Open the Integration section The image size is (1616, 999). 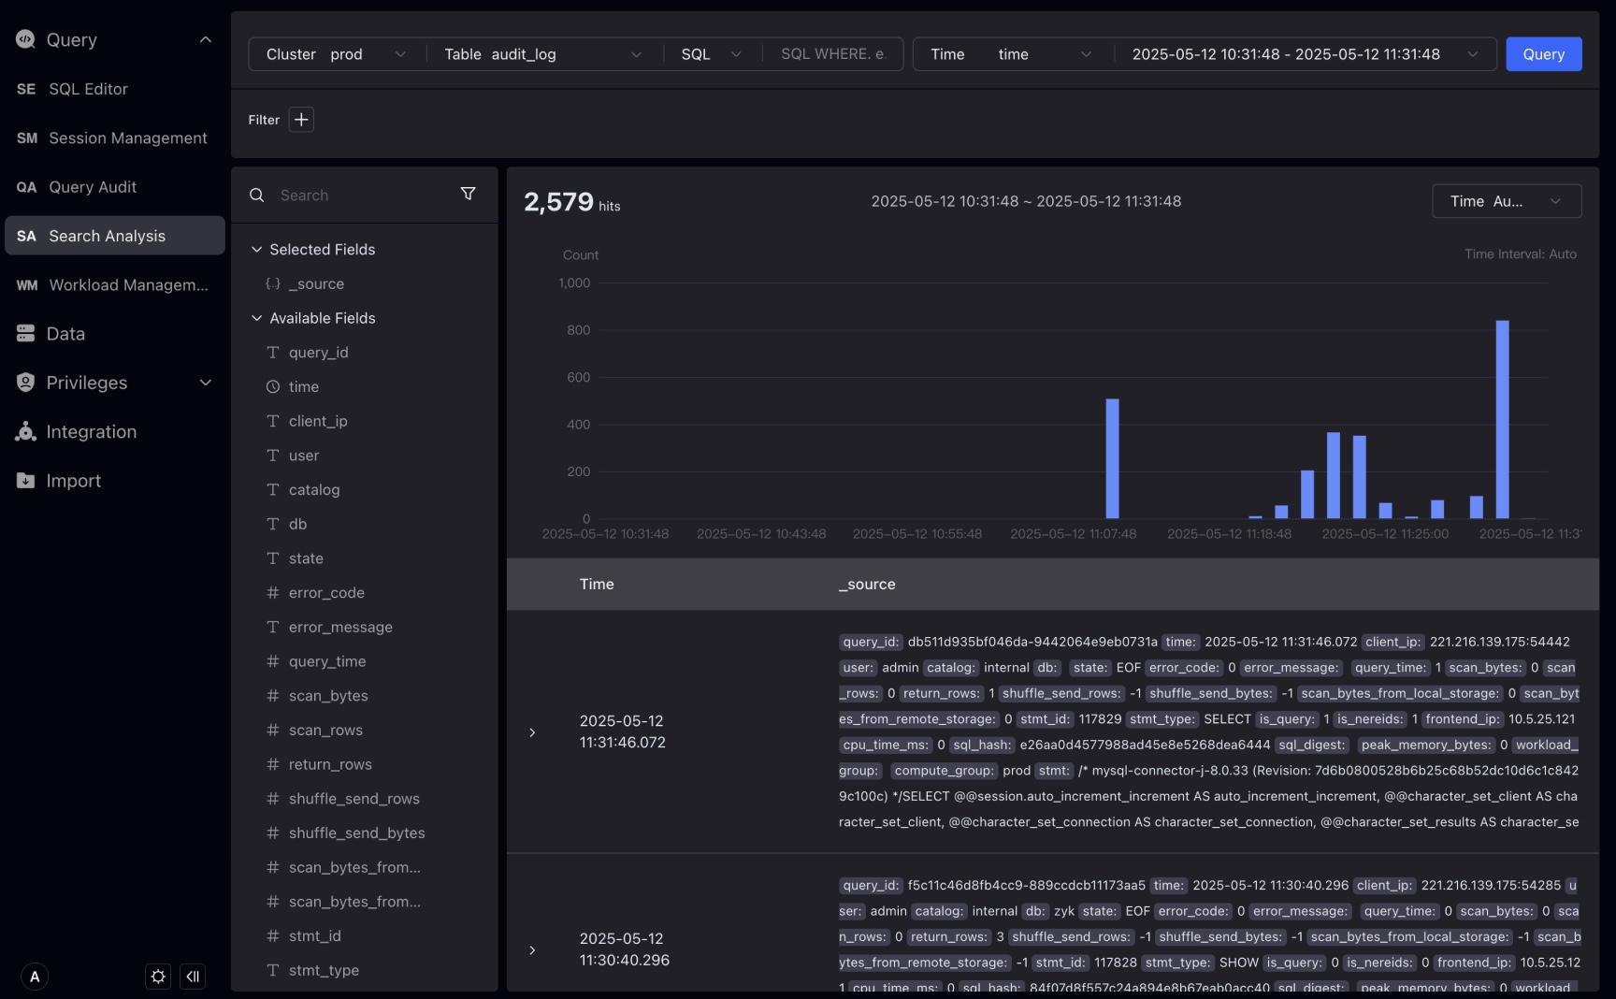coord(91,432)
